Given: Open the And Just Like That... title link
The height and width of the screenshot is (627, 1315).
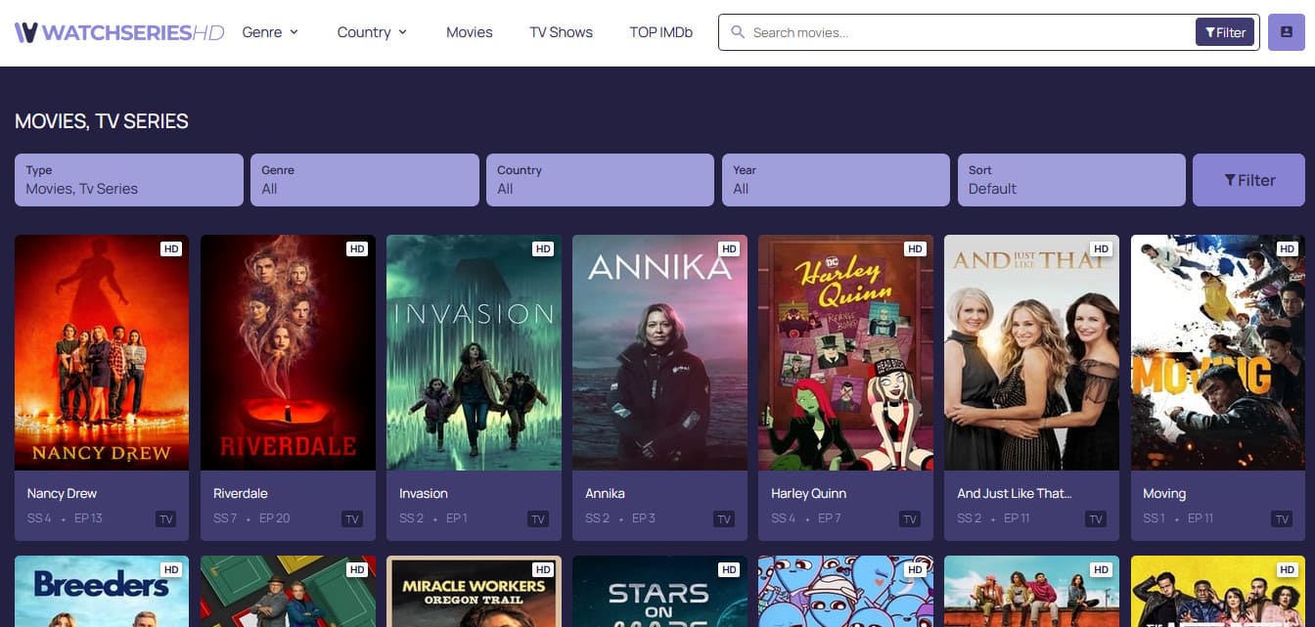Looking at the screenshot, I should pyautogui.click(x=1015, y=493).
